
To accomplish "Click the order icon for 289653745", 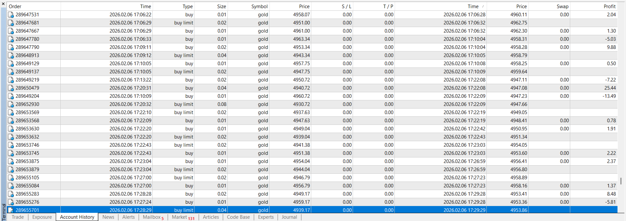I will pos(11,153).
